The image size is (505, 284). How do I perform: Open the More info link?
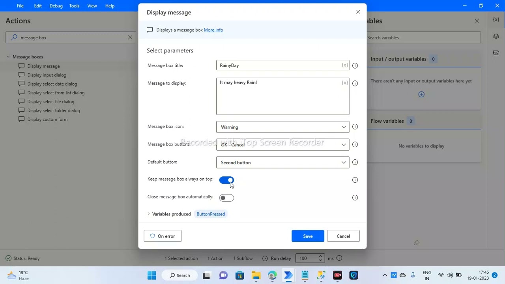(x=213, y=30)
